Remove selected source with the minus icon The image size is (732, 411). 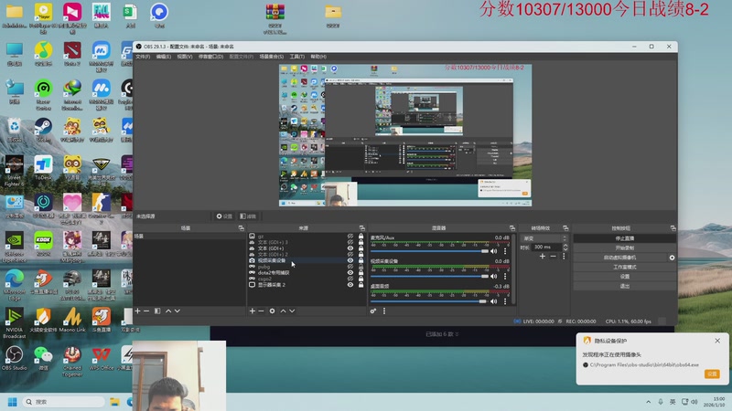(x=261, y=311)
